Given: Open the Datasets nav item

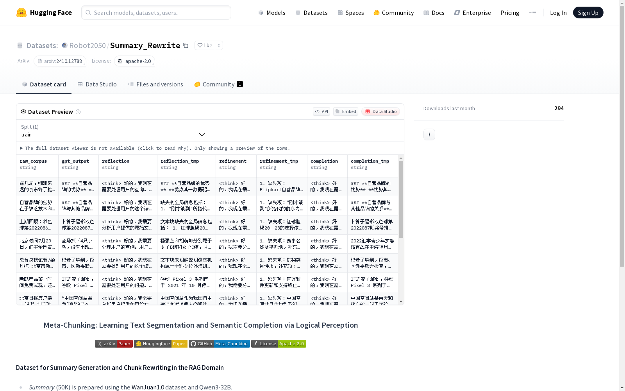Looking at the screenshot, I should 311,13.
